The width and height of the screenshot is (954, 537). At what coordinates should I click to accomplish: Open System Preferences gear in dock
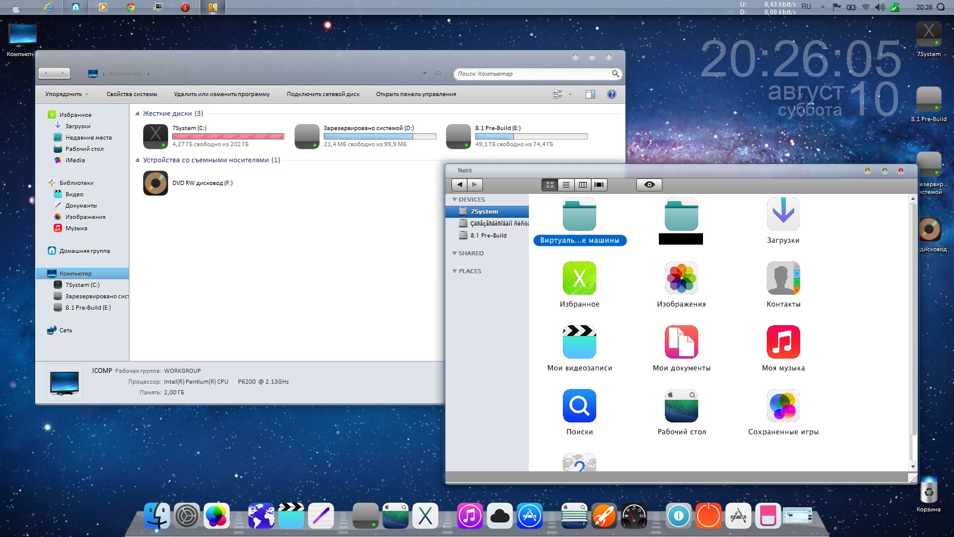pos(187,516)
